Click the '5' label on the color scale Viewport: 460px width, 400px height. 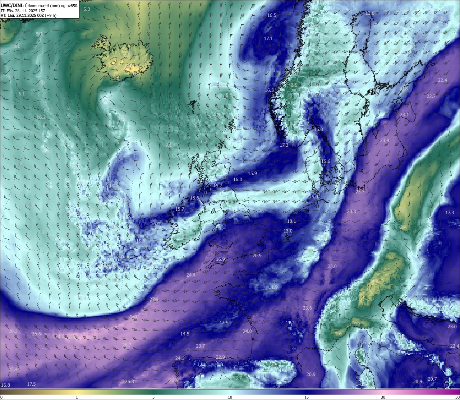click(153, 397)
